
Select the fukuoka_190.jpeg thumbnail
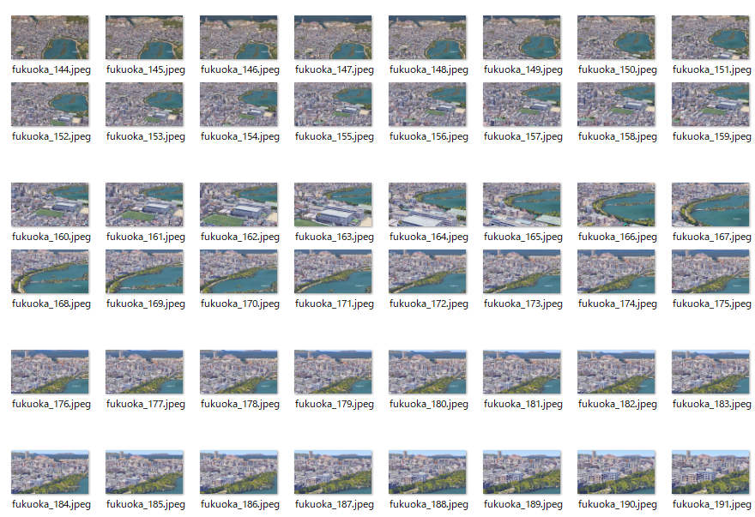tap(616, 472)
